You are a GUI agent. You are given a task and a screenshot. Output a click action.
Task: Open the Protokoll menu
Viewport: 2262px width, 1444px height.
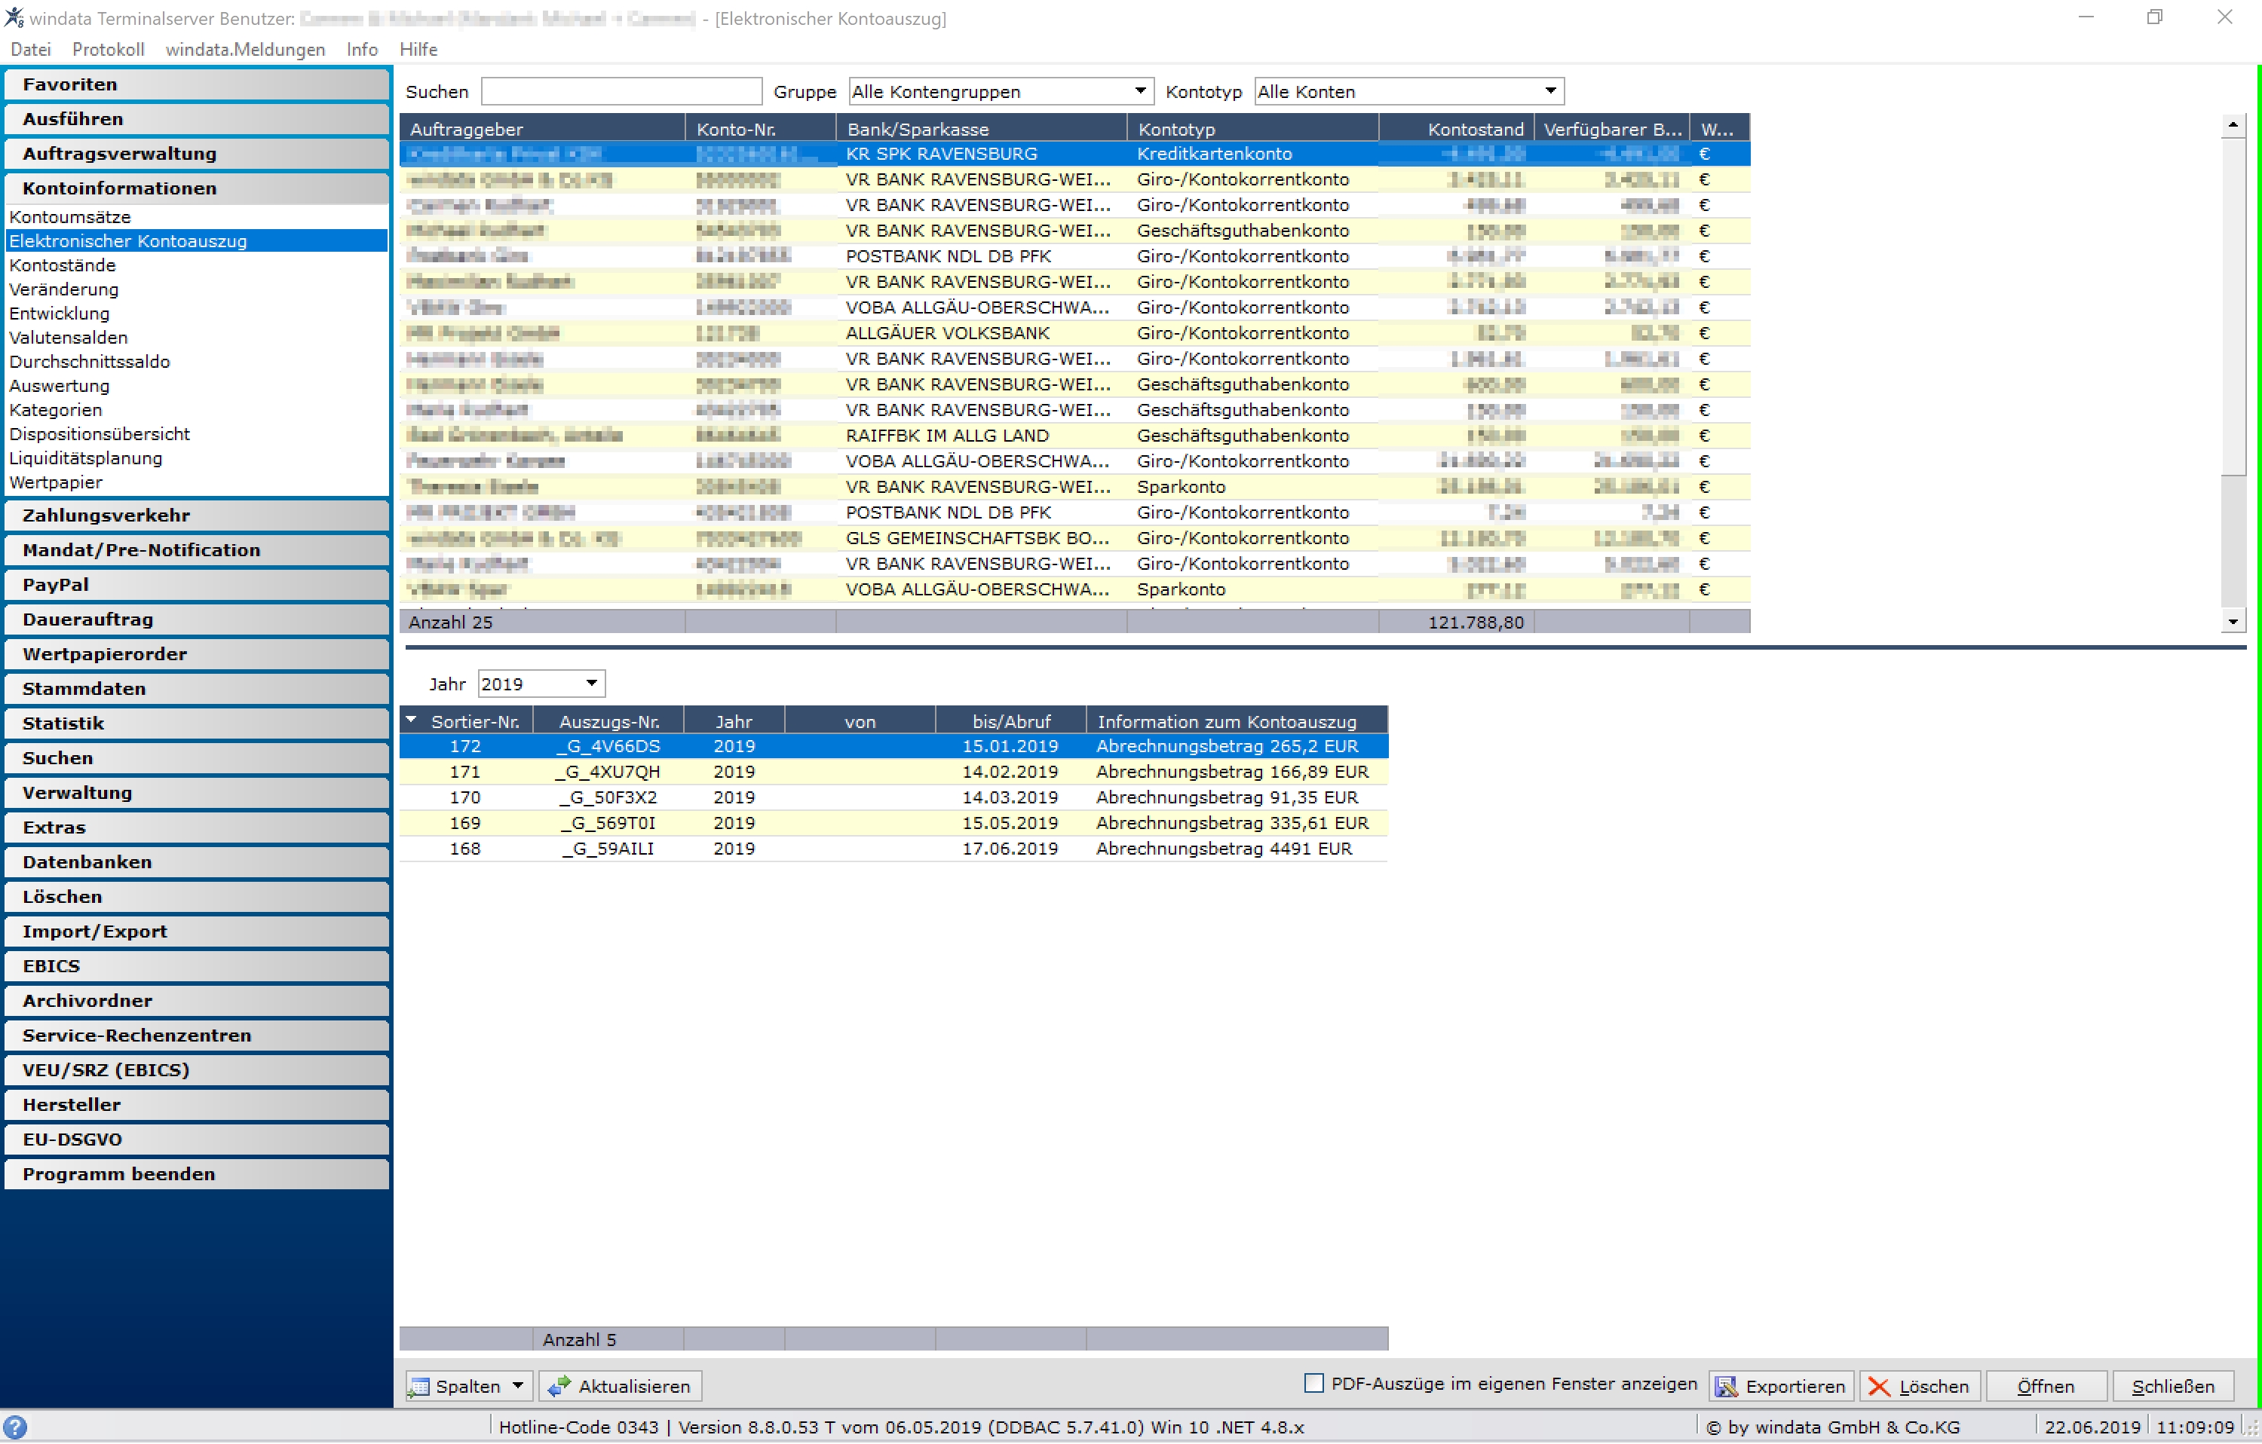click(108, 50)
